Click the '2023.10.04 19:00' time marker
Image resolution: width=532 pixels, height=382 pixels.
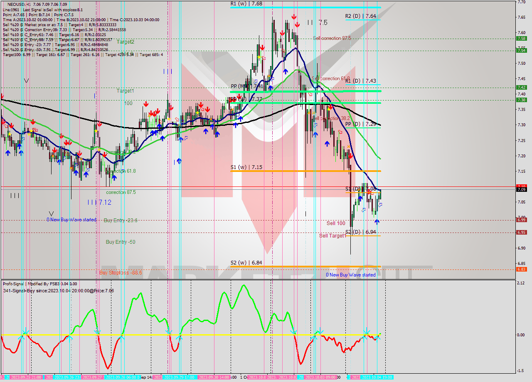tap(377, 377)
